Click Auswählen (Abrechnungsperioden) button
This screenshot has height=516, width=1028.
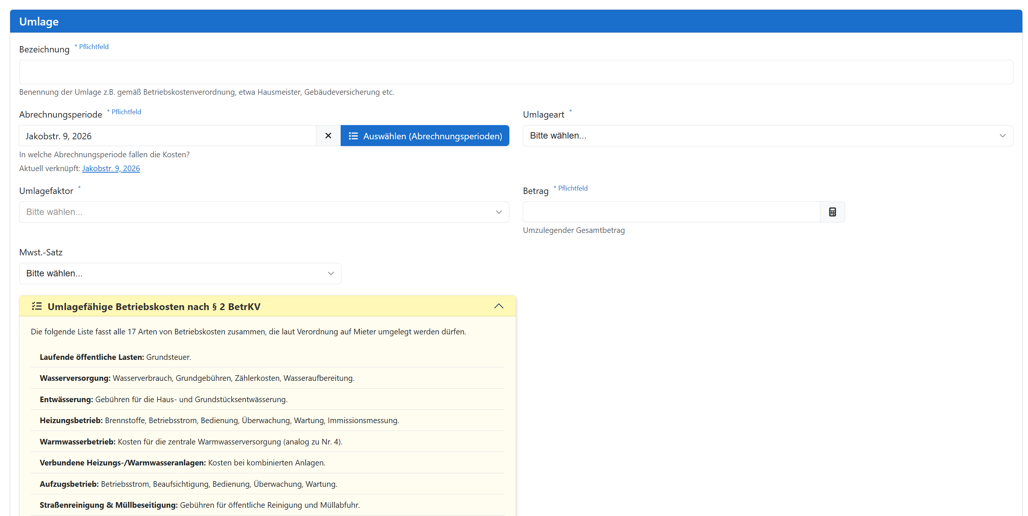point(425,136)
